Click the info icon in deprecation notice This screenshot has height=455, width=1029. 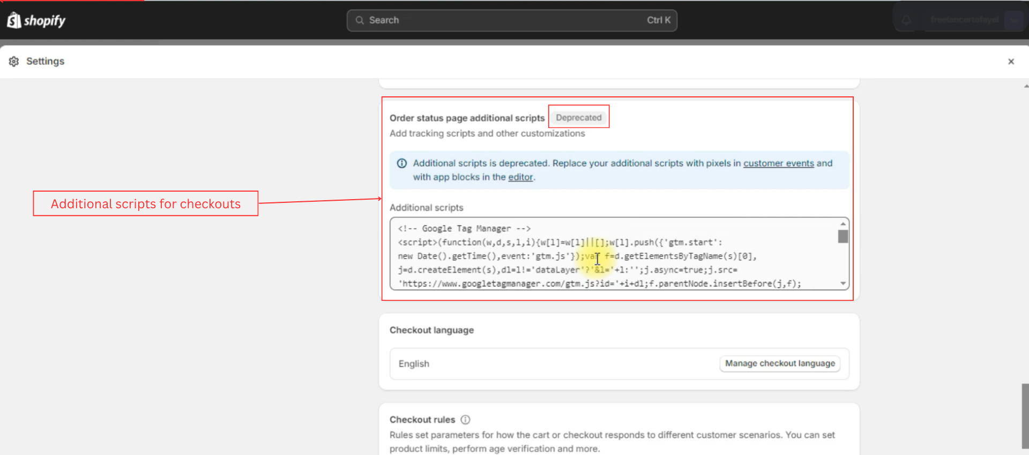point(401,163)
